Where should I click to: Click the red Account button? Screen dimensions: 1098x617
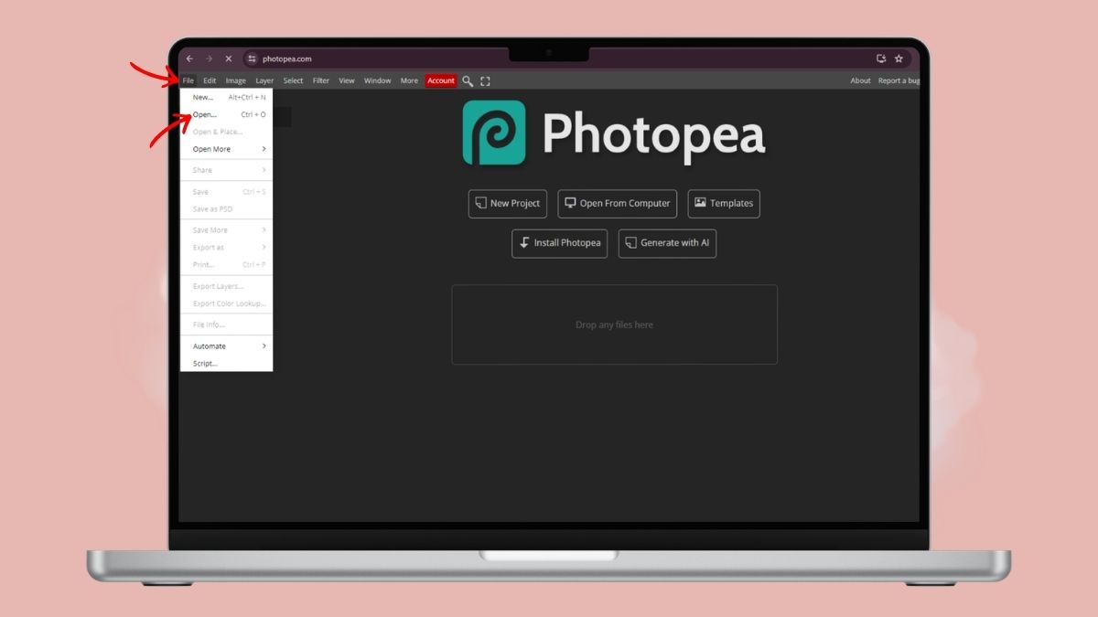441,80
